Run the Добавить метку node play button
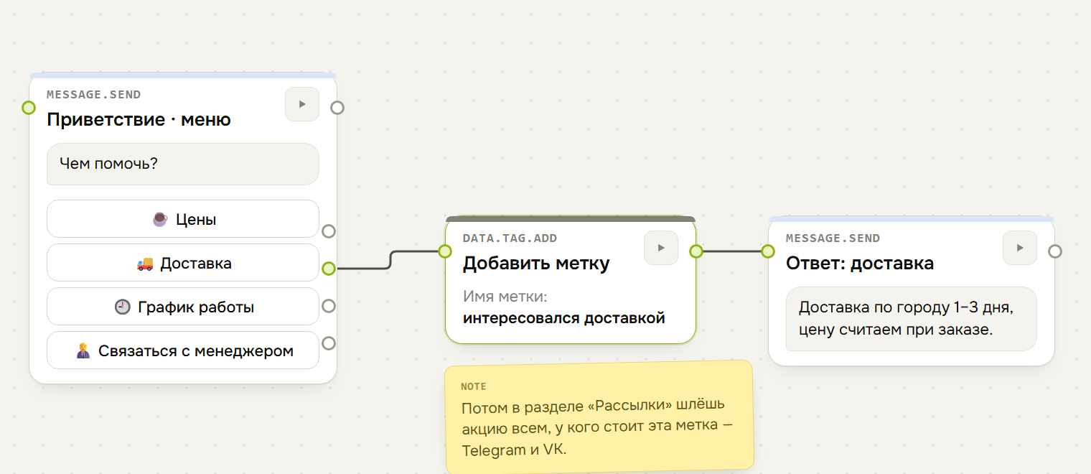Viewport: 1091px width, 474px height. tap(661, 248)
